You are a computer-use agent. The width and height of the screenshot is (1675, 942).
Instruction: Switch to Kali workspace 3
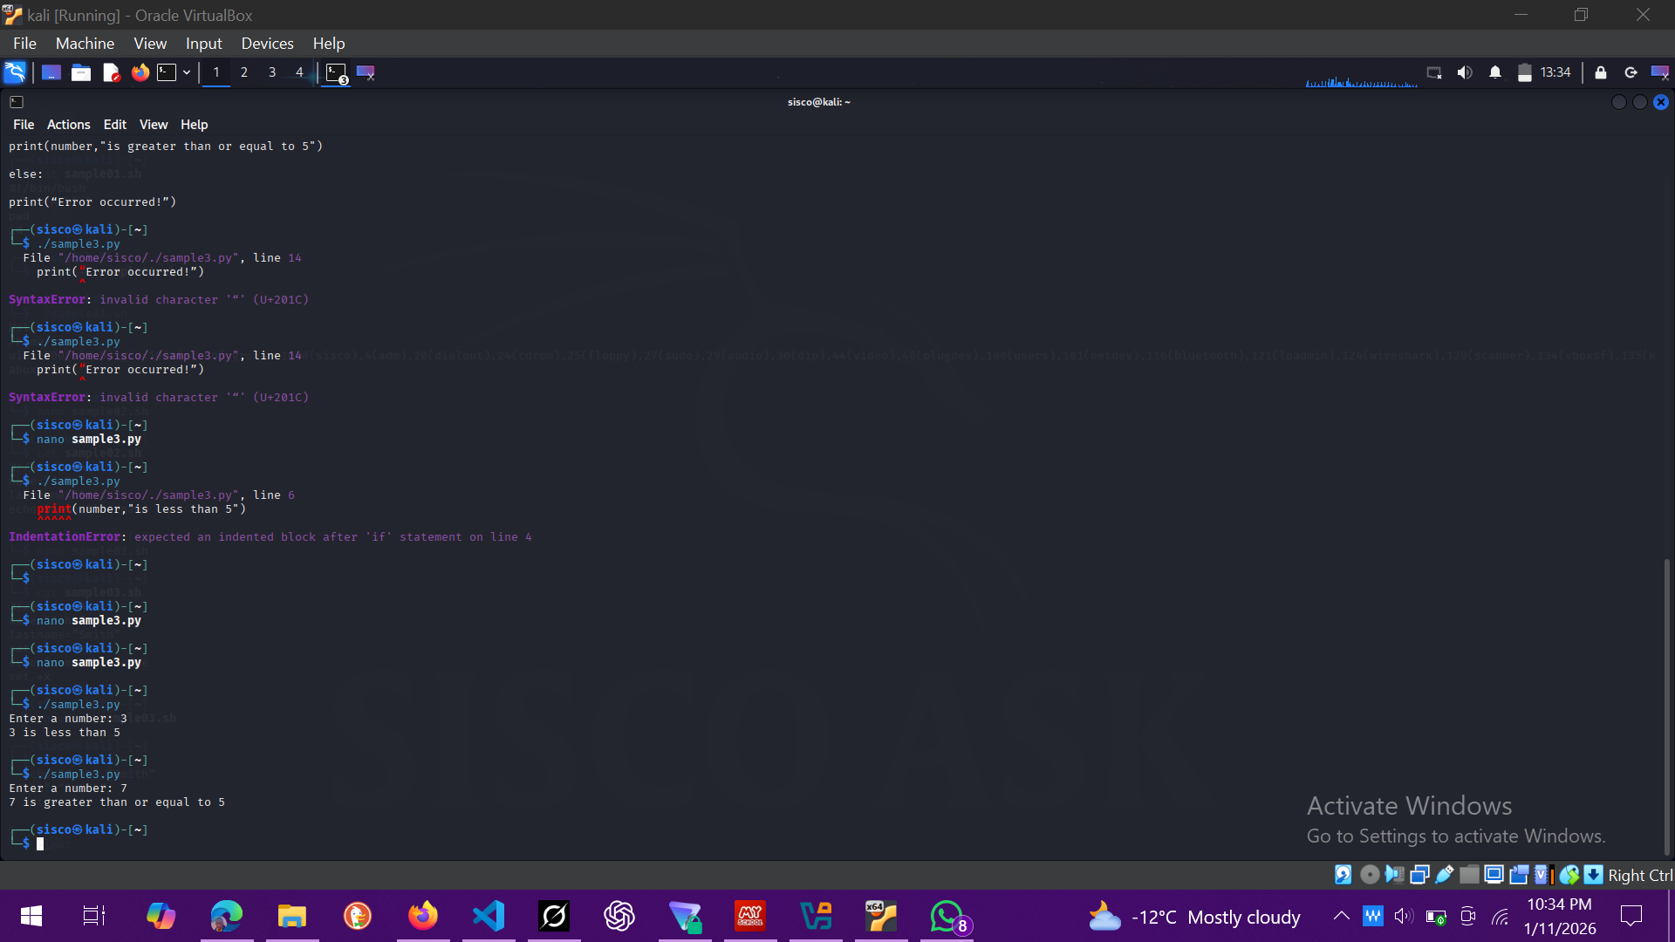point(272,72)
